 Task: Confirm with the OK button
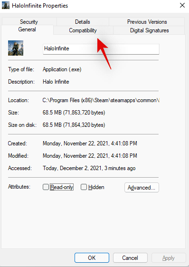pos(92,258)
